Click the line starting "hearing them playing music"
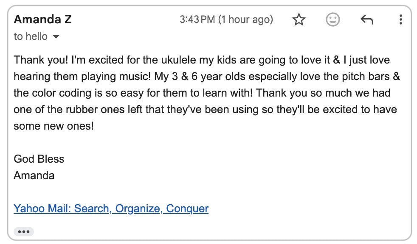The height and width of the screenshot is (244, 417). (206, 77)
